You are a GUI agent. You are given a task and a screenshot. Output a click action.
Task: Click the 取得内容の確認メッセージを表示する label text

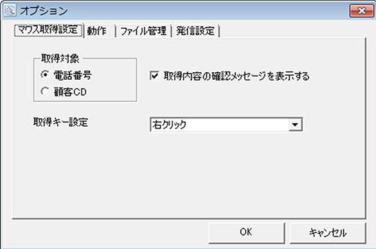pyautogui.click(x=236, y=76)
